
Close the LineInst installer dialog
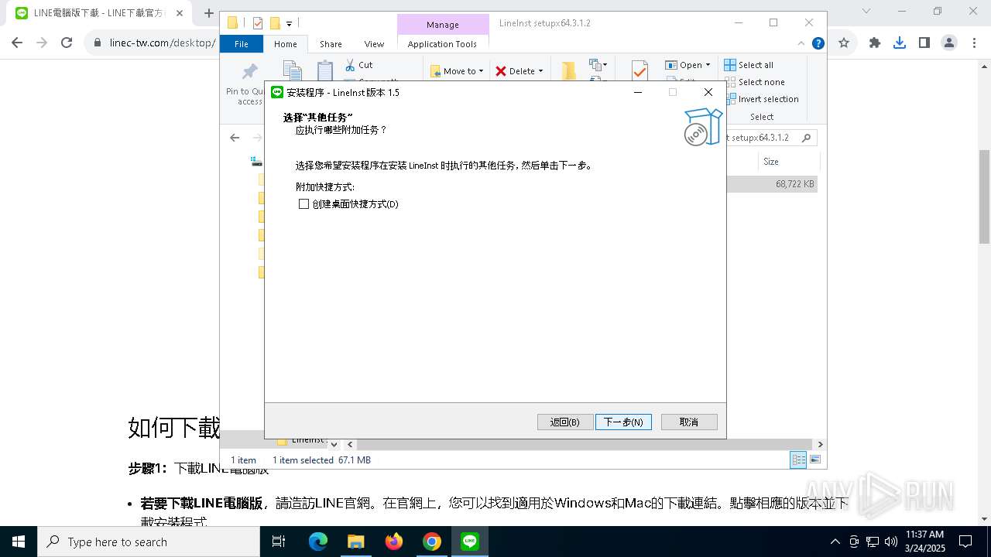click(708, 92)
